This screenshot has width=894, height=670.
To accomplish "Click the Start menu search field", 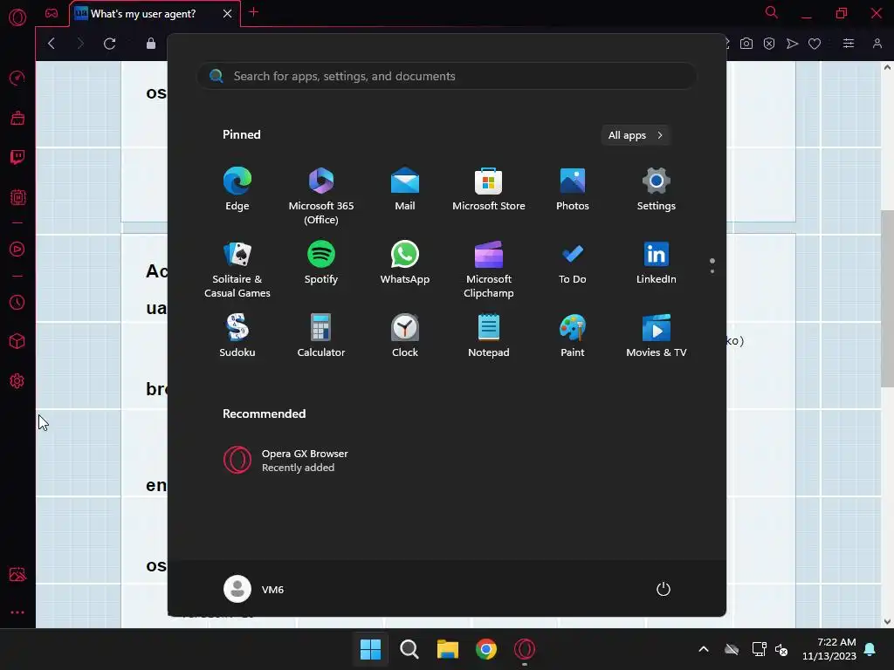I will click(x=446, y=77).
